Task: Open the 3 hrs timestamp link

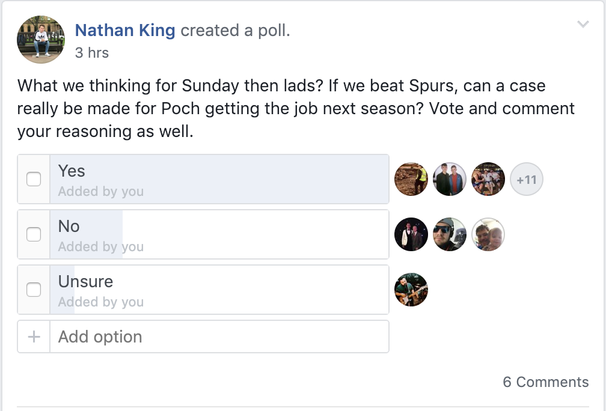Action: pos(92,53)
